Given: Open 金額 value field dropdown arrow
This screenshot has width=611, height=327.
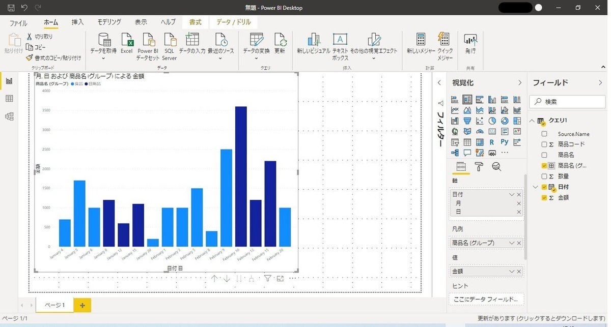Looking at the screenshot, I should pyautogui.click(x=512, y=272).
